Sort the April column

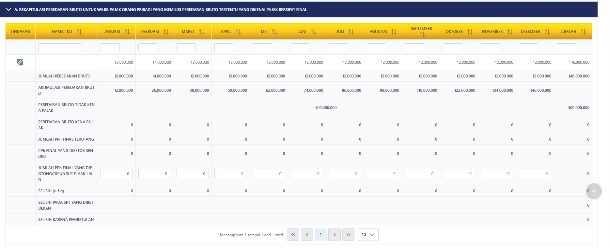(x=238, y=32)
